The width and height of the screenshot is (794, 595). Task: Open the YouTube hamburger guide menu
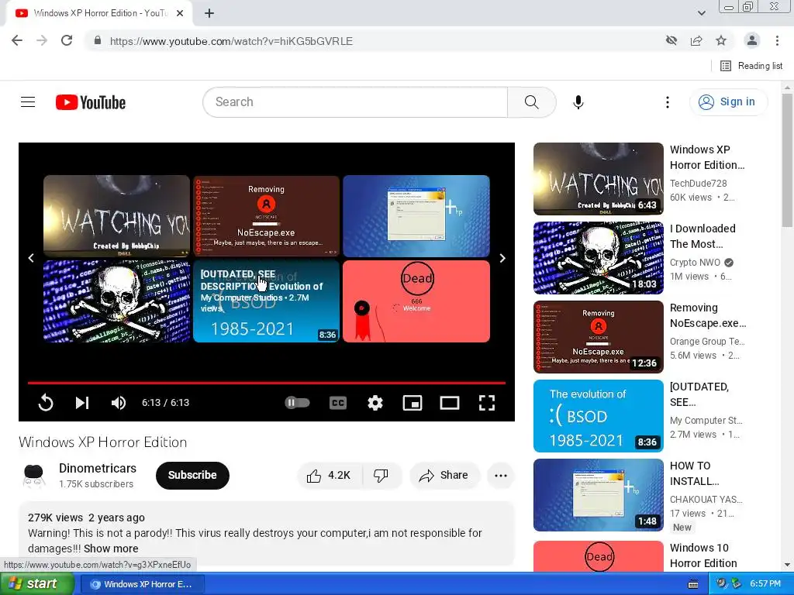pyautogui.click(x=28, y=101)
